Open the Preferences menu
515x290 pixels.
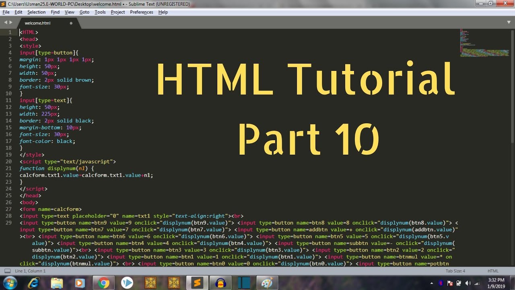142,12
